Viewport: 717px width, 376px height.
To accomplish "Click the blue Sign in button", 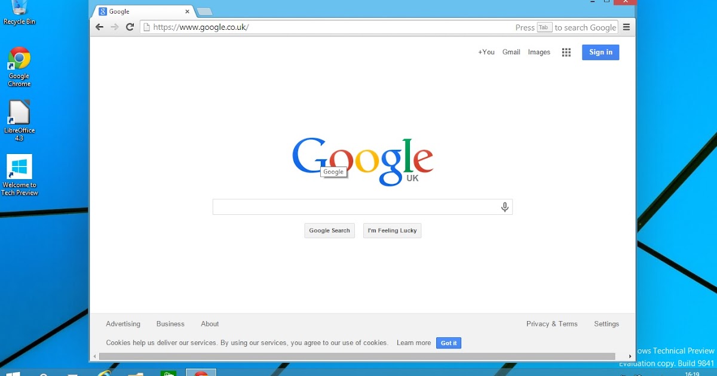I will click(600, 53).
